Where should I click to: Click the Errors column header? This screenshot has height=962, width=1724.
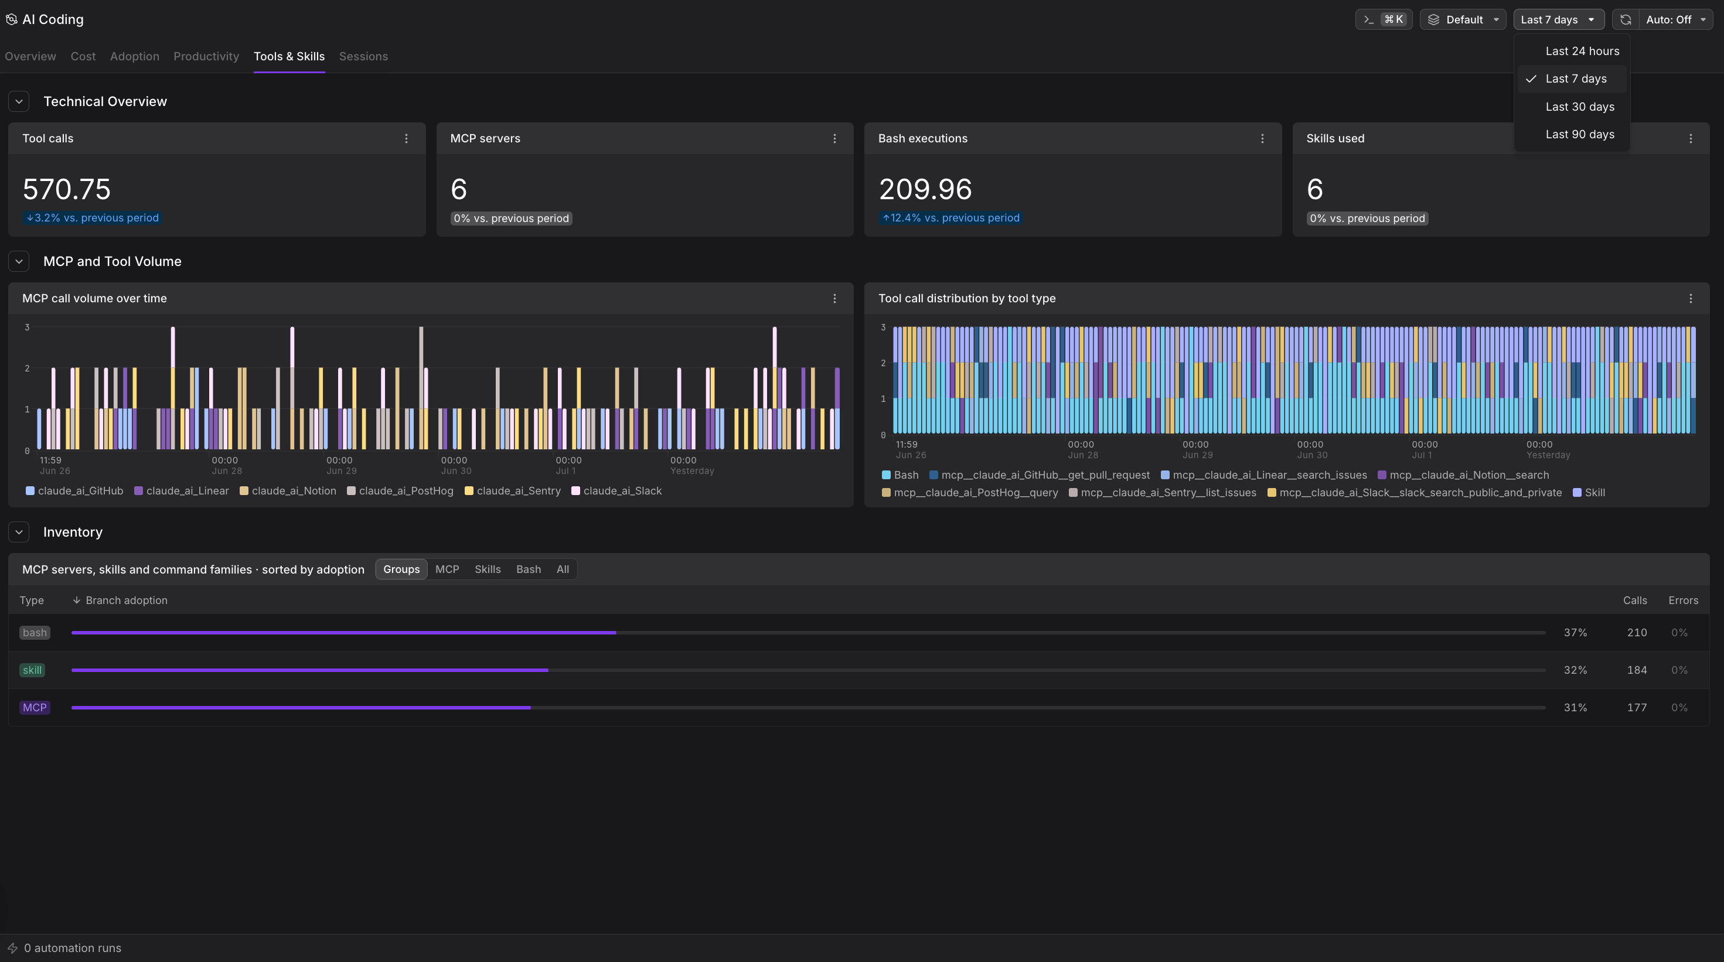1683,600
